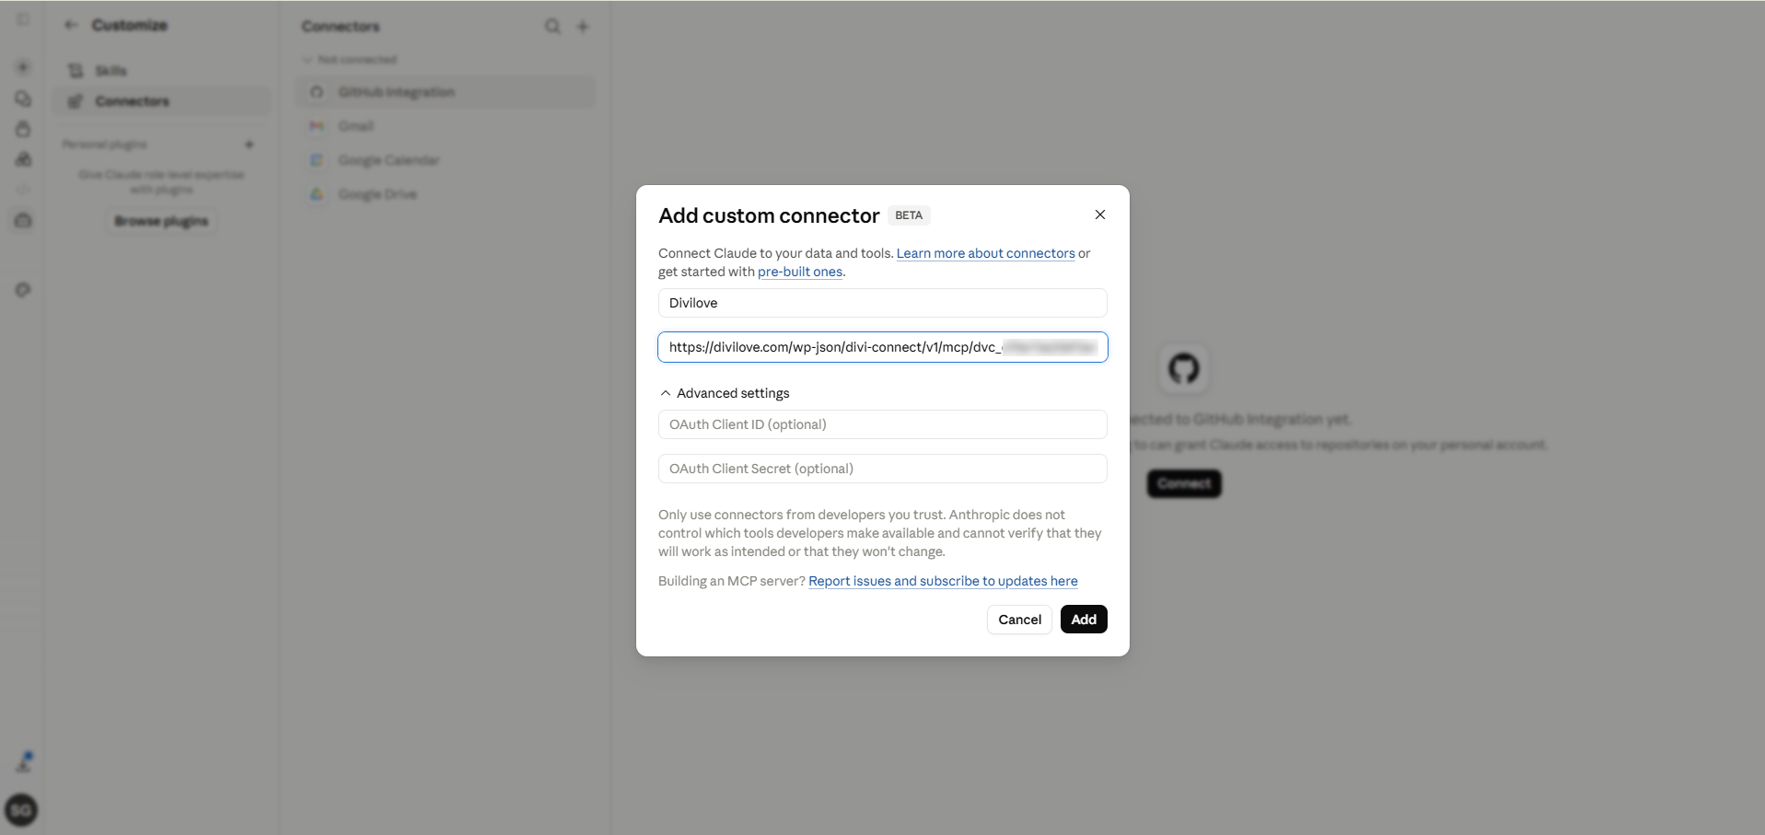Click Connect for GitHub Integration
Viewport: 1765px width, 835px height.
(1184, 483)
